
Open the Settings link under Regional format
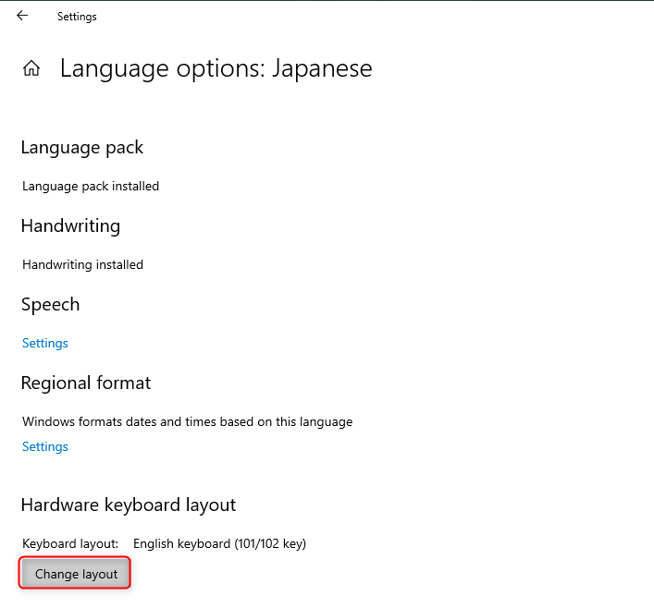(x=45, y=446)
